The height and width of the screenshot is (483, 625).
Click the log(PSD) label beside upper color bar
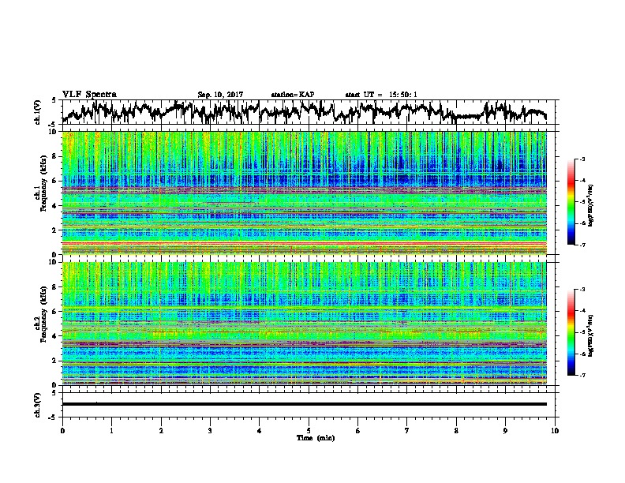click(x=591, y=205)
